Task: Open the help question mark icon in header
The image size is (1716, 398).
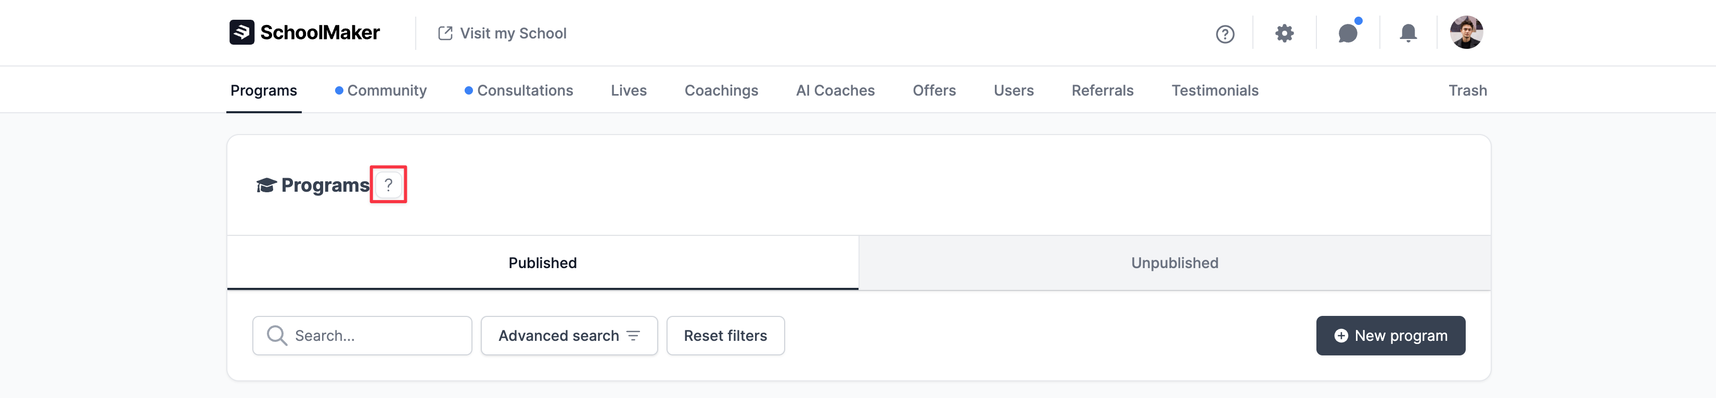Action: coord(1224,33)
